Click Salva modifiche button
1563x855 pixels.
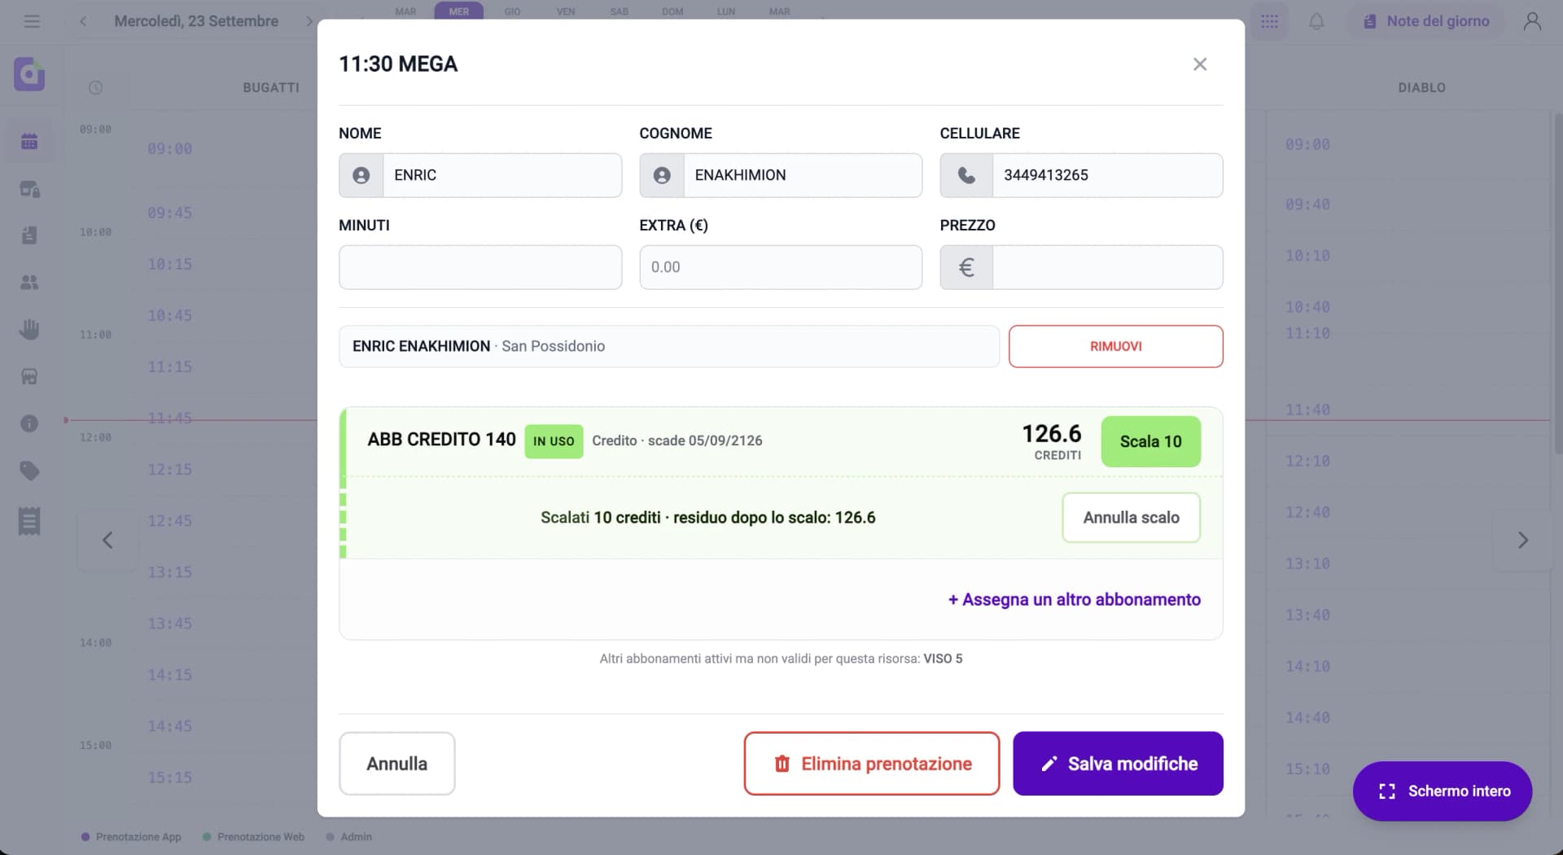tap(1118, 763)
